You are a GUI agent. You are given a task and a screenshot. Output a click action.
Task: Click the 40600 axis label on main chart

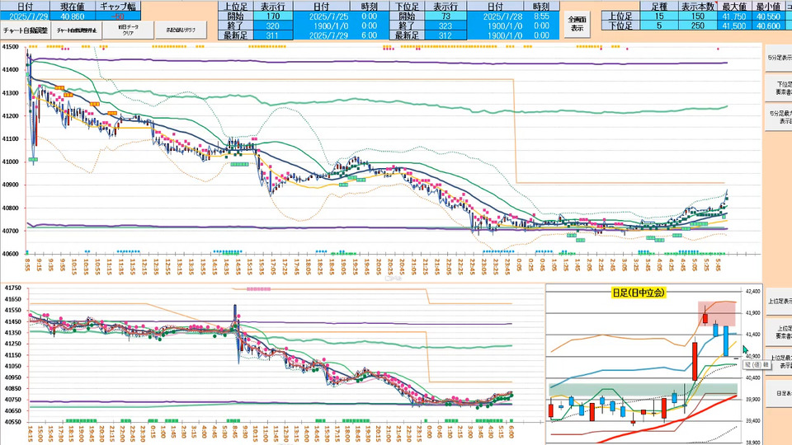click(x=10, y=254)
